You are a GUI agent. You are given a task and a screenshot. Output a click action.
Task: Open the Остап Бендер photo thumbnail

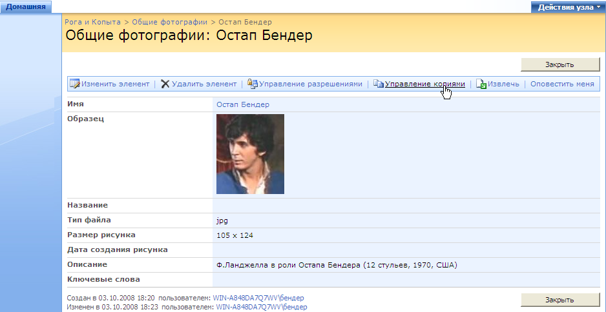coord(250,154)
